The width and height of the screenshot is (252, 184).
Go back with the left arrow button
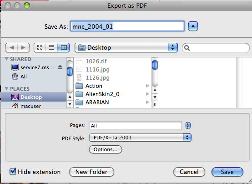click(11, 48)
